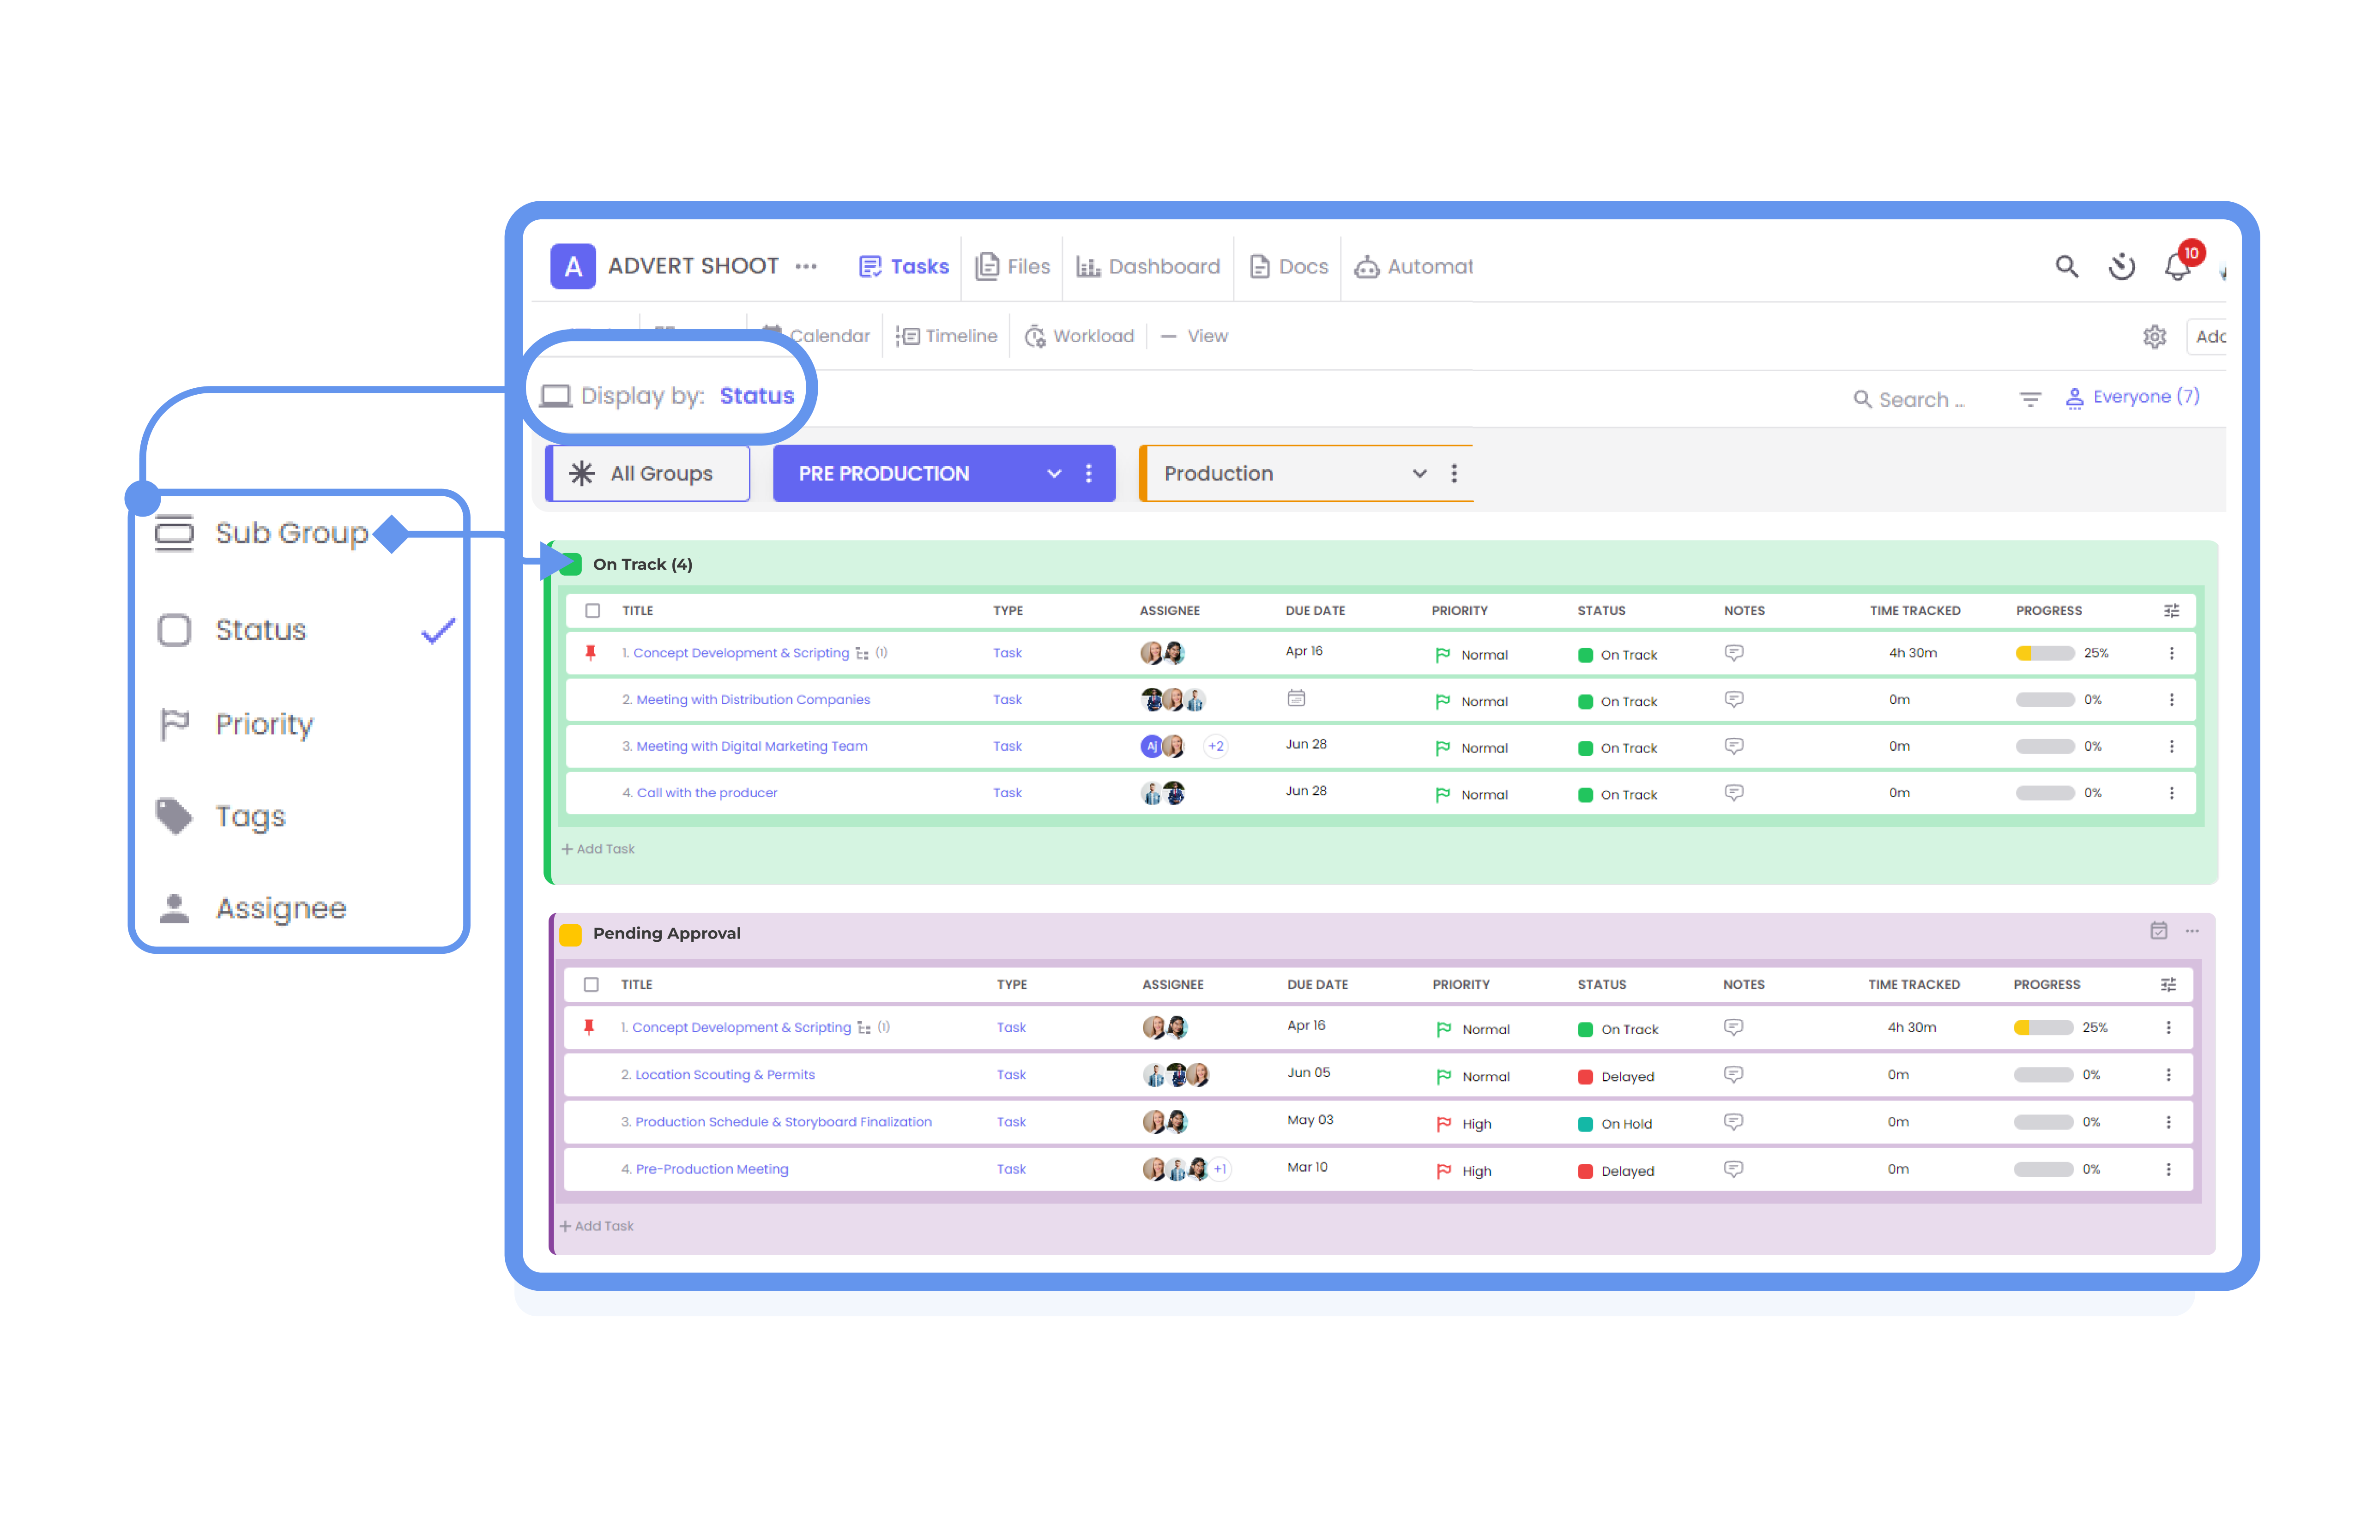Viewport: 2367px width, 1517px height.
Task: Open Display by Status dropdown
Action: point(668,396)
